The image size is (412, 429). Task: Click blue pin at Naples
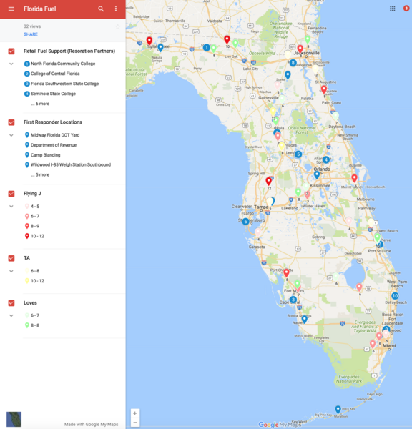305,319
